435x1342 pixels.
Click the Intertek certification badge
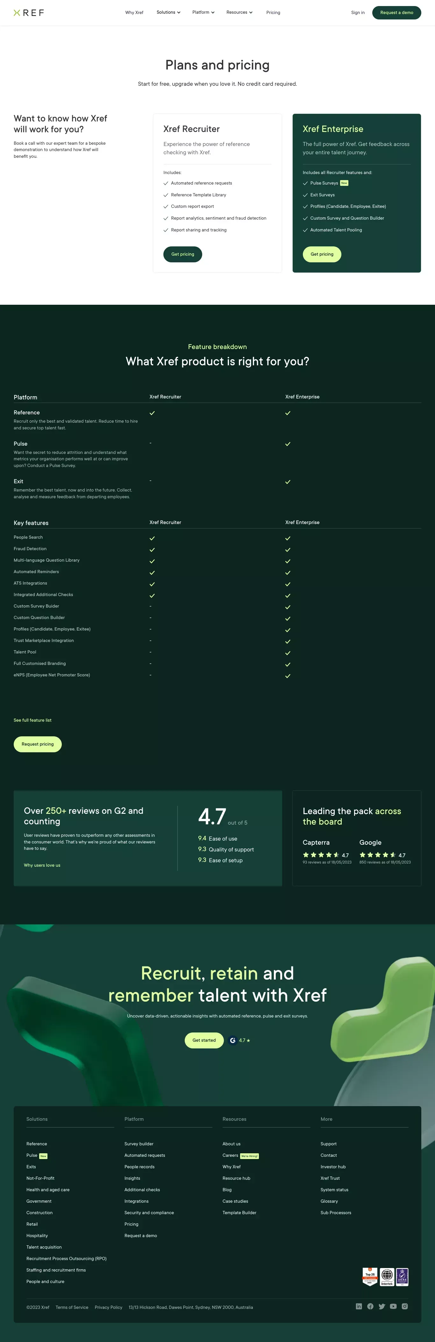click(x=387, y=1276)
